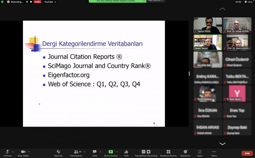
Task: Expand chat options arrow beside Chat
Action: (100, 152)
